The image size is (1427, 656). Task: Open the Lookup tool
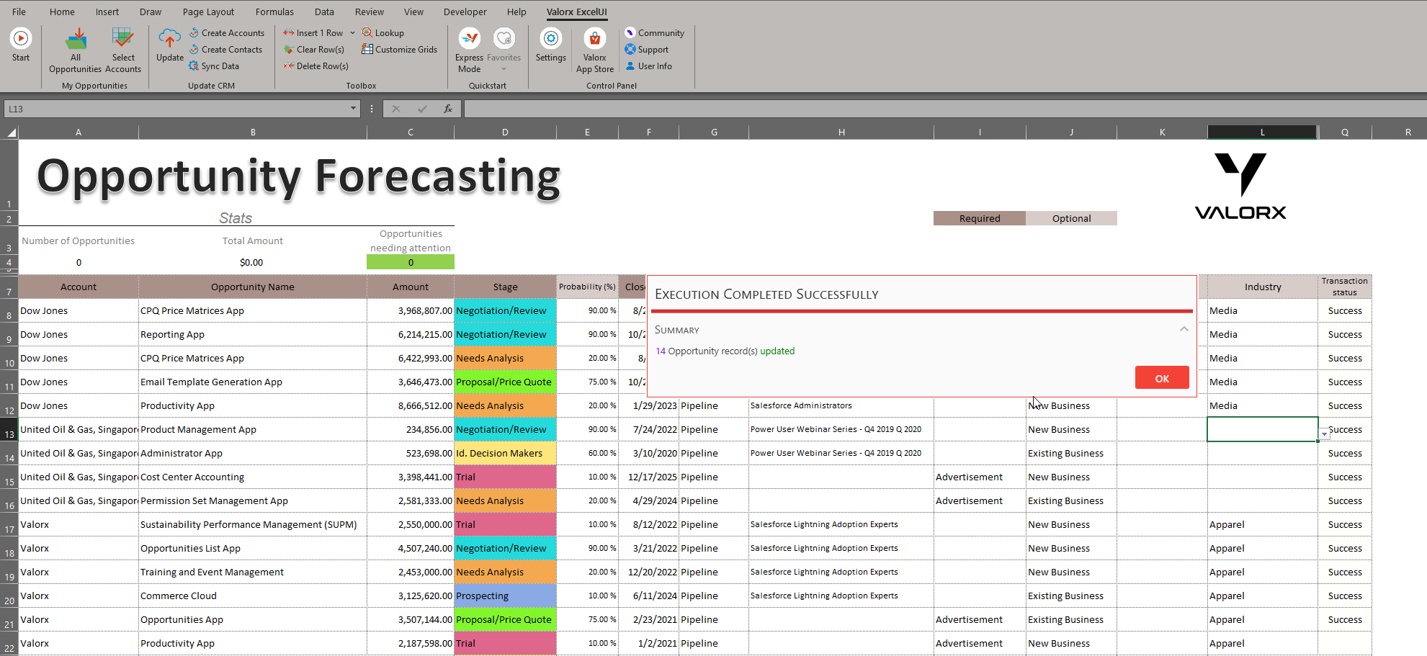[x=367, y=32]
